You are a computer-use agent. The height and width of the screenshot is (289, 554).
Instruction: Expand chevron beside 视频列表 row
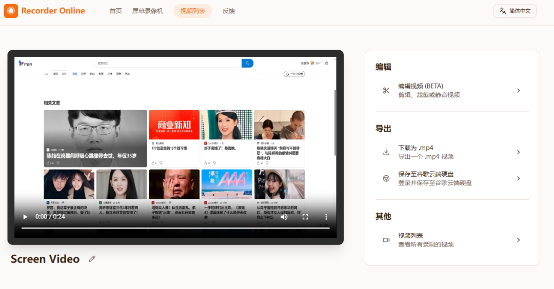tap(518, 240)
